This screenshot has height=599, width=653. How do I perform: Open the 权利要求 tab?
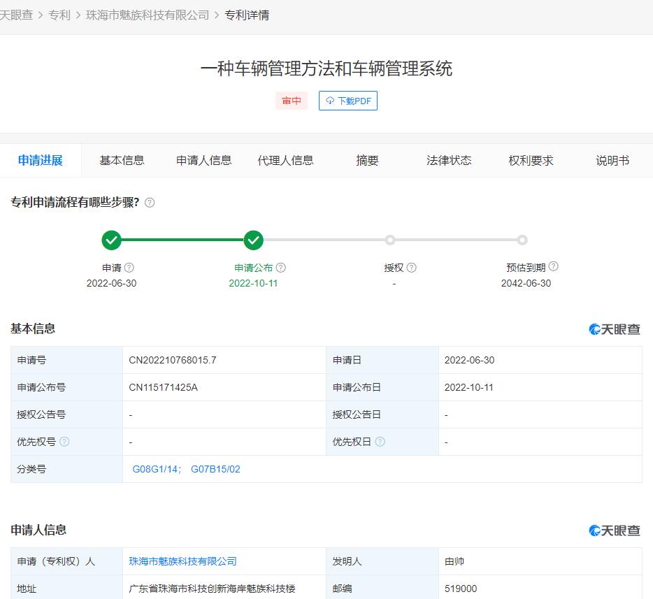click(531, 160)
